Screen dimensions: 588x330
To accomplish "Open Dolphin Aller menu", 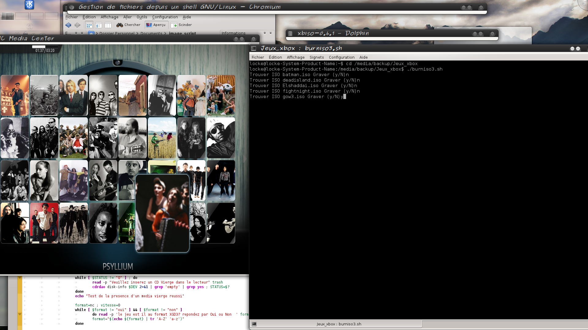I will coord(127,17).
